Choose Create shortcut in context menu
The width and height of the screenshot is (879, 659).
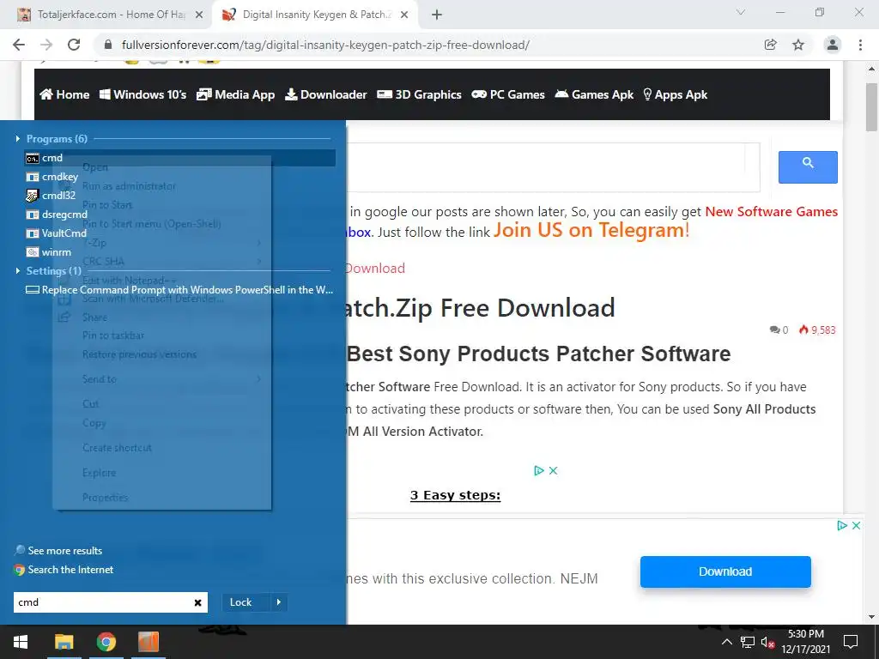click(117, 448)
